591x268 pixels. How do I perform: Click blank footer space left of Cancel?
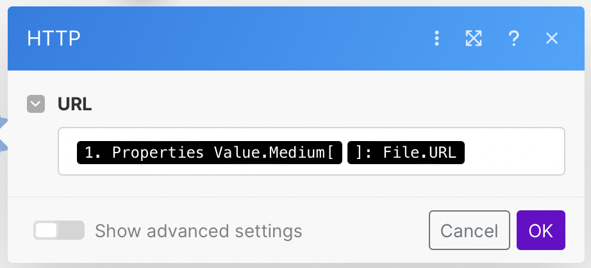point(365,231)
